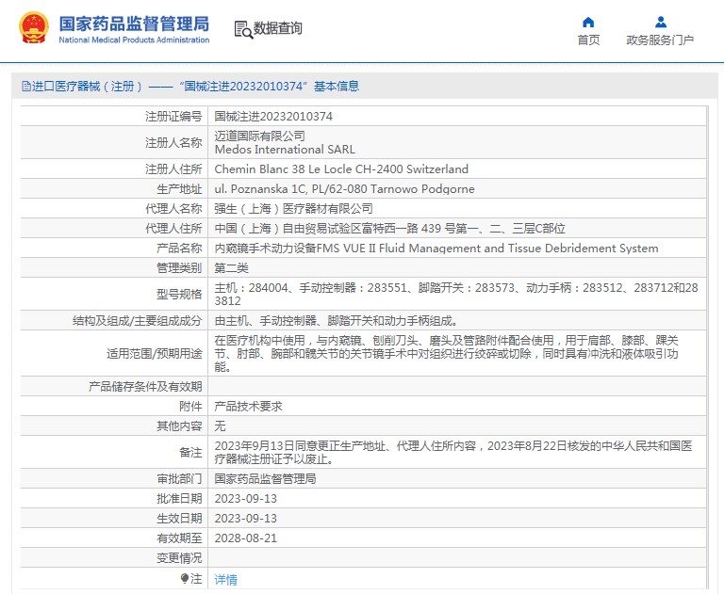Select page heading 进口医疗器械（注册）基本信息
The height and width of the screenshot is (594, 724).
[x=190, y=87]
